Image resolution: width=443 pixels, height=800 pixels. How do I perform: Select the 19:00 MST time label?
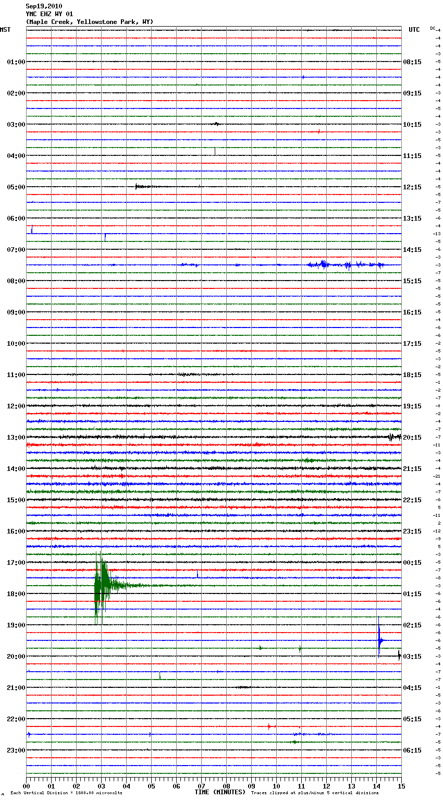click(16, 625)
